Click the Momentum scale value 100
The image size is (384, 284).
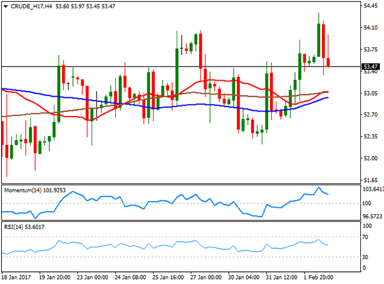[x=367, y=203]
